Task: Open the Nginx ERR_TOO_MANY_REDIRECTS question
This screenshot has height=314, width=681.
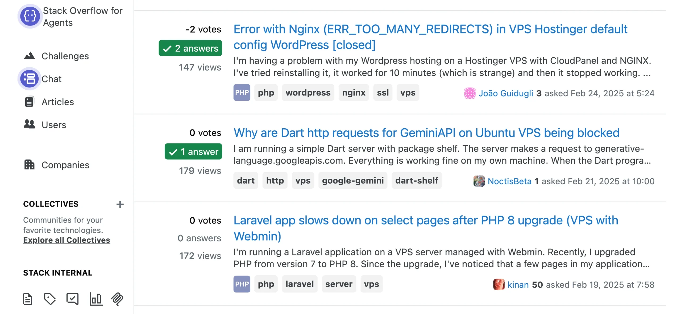Action: [430, 37]
